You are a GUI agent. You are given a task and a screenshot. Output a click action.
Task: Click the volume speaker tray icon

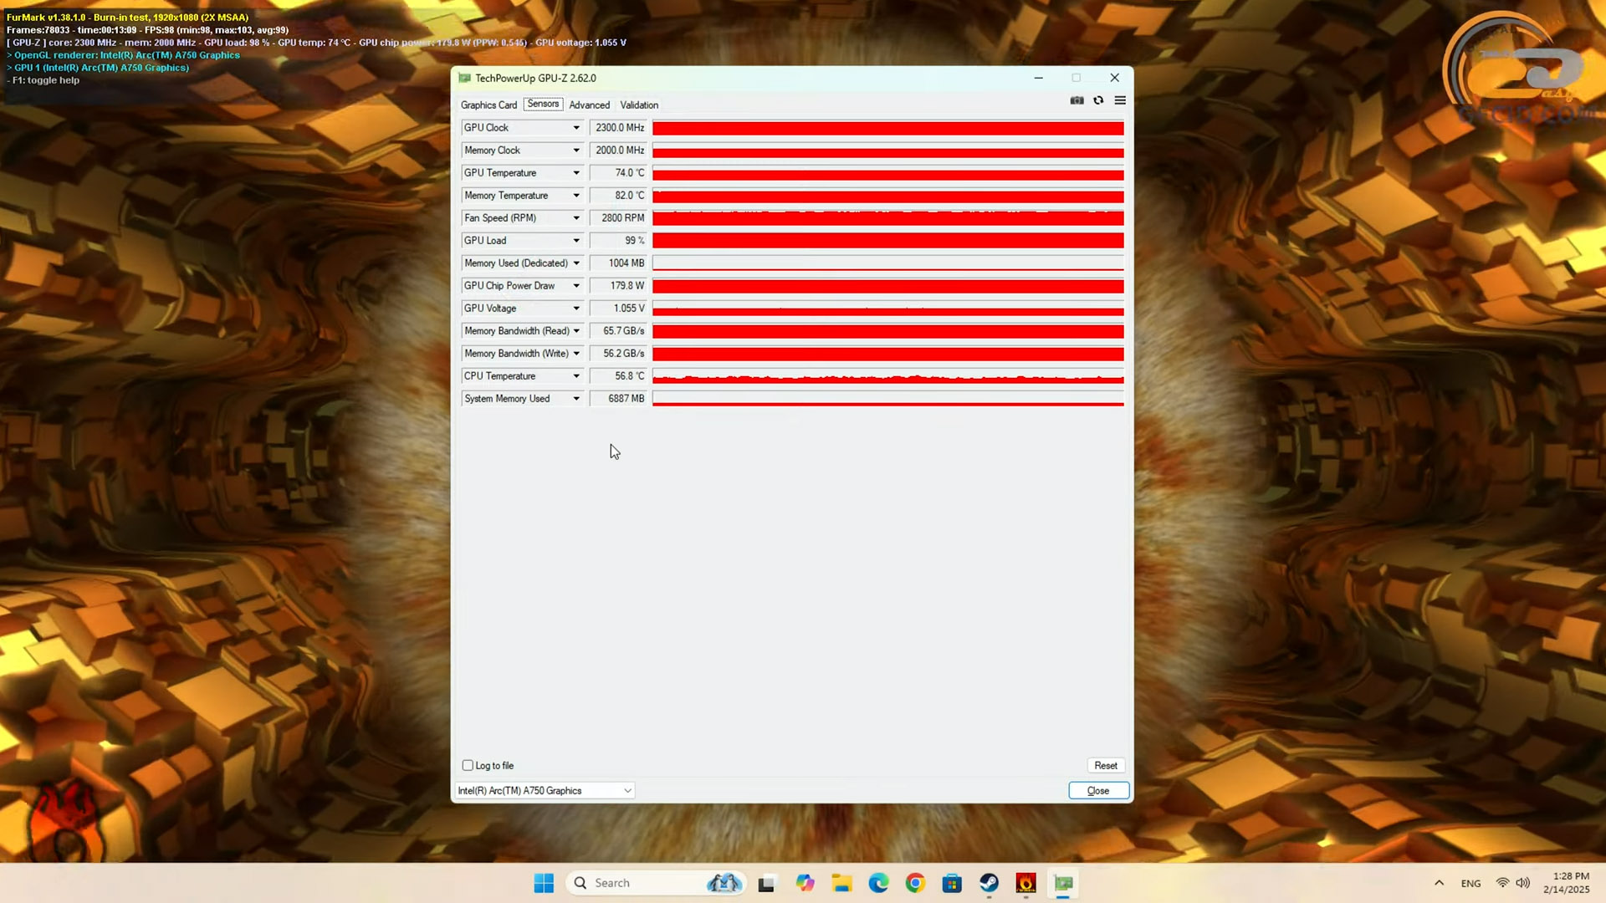1522,883
